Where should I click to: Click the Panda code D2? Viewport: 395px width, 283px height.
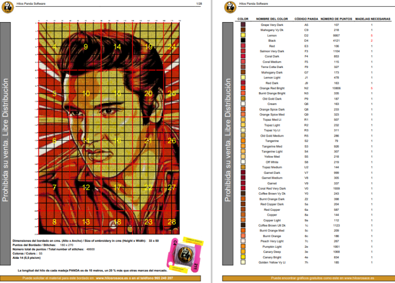coord(306,35)
